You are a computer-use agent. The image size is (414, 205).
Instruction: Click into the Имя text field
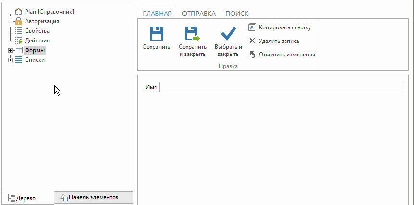pyautogui.click(x=281, y=87)
